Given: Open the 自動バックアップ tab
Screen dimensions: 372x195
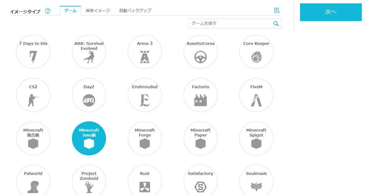Looking at the screenshot, I should coord(135,11).
